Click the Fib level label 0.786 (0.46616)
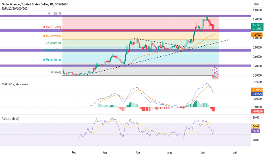The height and width of the screenshot is (156, 265). click(x=52, y=60)
